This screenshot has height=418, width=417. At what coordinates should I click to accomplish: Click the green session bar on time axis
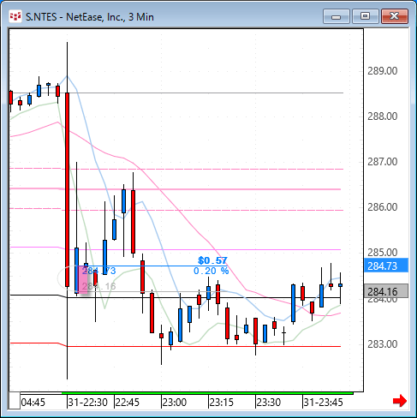(207, 393)
